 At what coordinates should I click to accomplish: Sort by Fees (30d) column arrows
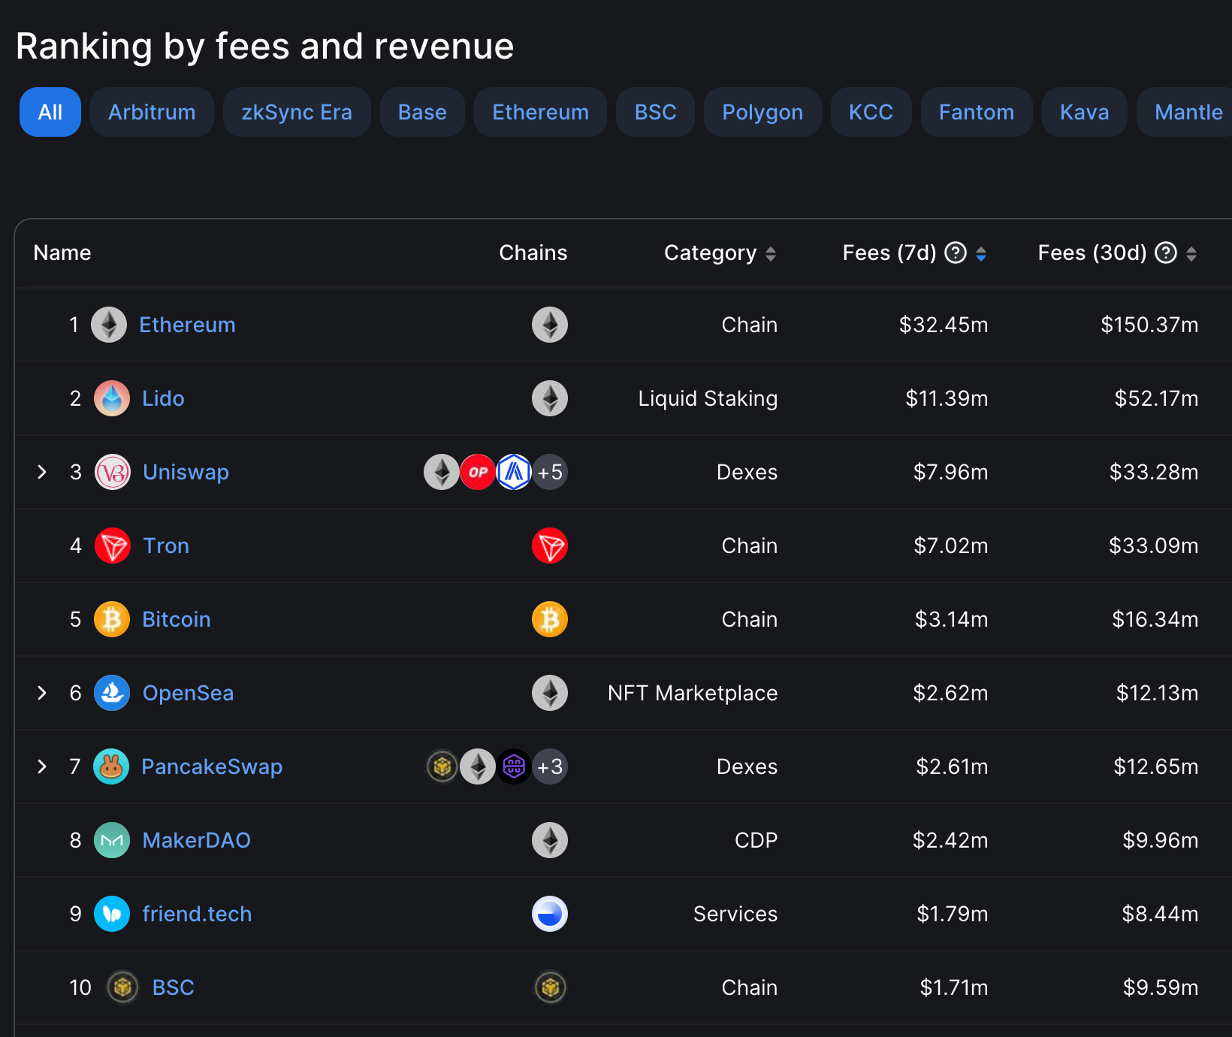[x=1191, y=254]
